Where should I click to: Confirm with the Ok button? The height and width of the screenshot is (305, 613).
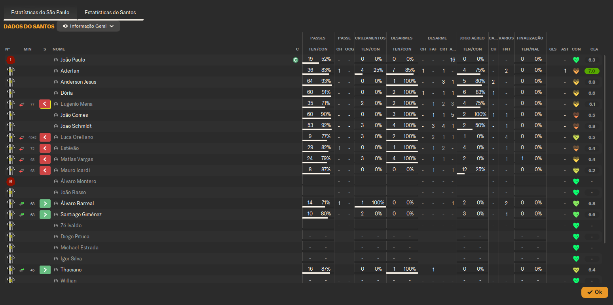pyautogui.click(x=594, y=292)
